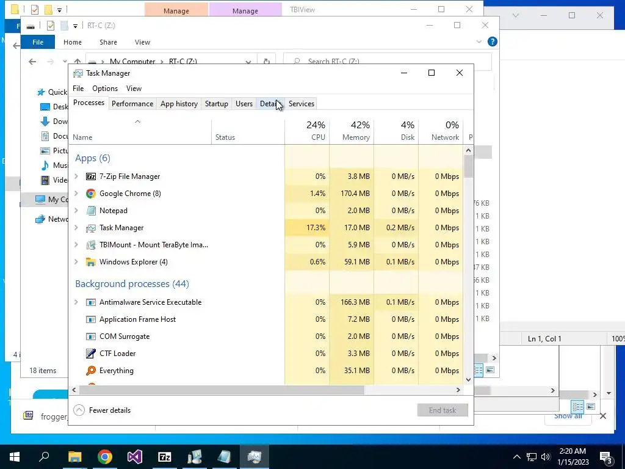Click the Search RT-C (Z:) field
The width and height of the screenshot is (625, 469).
[x=387, y=62]
